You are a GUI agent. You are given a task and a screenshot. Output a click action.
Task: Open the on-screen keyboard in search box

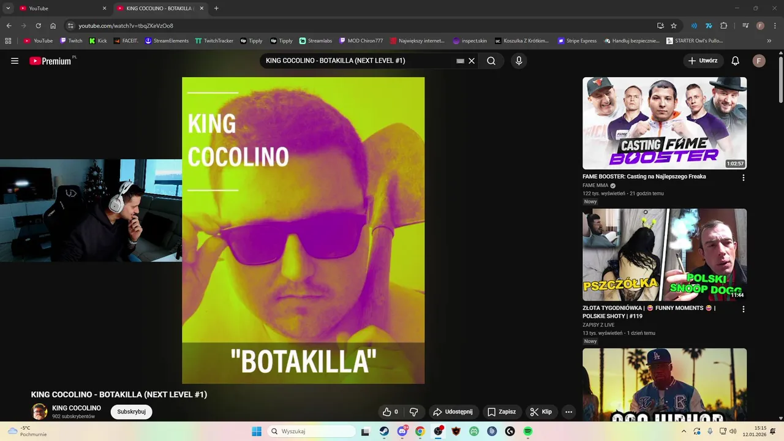pyautogui.click(x=461, y=61)
